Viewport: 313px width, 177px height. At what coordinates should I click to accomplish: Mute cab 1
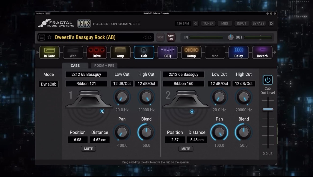(89, 149)
